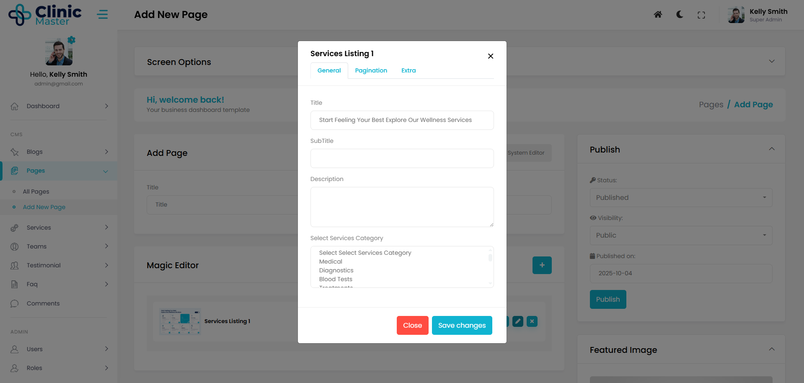The height and width of the screenshot is (383, 804).
Task: Enter fullscreen with the expand icon
Action: tap(701, 15)
